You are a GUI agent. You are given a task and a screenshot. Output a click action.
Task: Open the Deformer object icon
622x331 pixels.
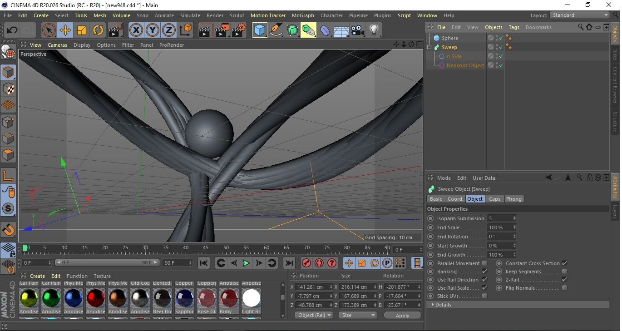click(325, 30)
